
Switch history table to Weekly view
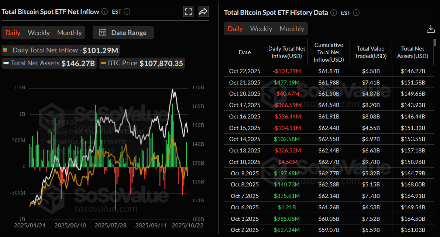tap(261, 28)
